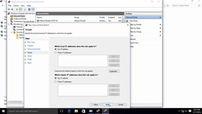Collapse the Security Associations tree node
The width and height of the screenshot is (202, 114).
12,32
